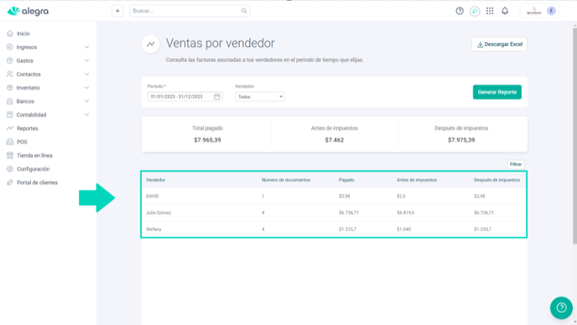Open Reportes in sidebar
The height and width of the screenshot is (325, 577).
pos(27,128)
